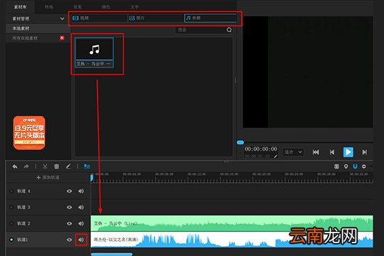Open the 素材库 tab

pos(21,7)
